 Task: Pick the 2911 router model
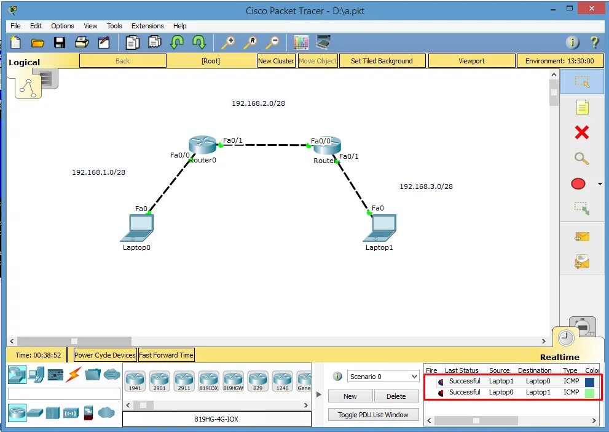(184, 381)
